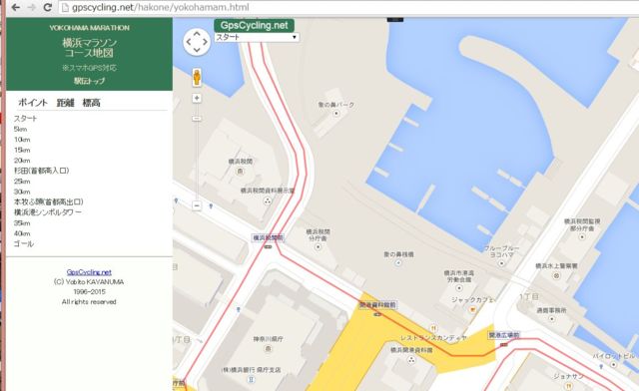Image resolution: width=639 pixels, height=391 pixels.
Task: Click the browser forward arrow
Action: (x=31, y=7)
